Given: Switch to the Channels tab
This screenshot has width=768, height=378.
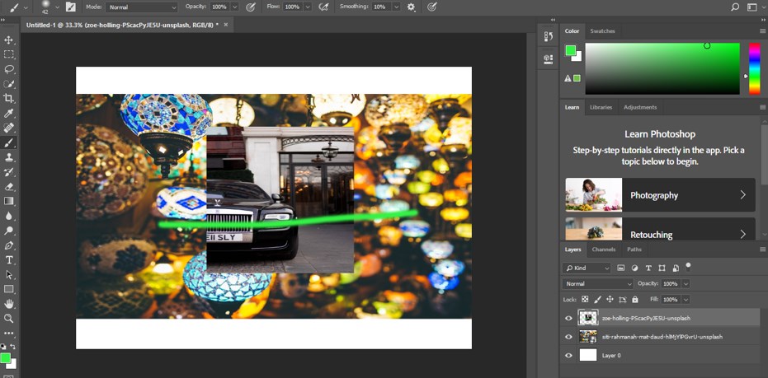Looking at the screenshot, I should click(604, 250).
